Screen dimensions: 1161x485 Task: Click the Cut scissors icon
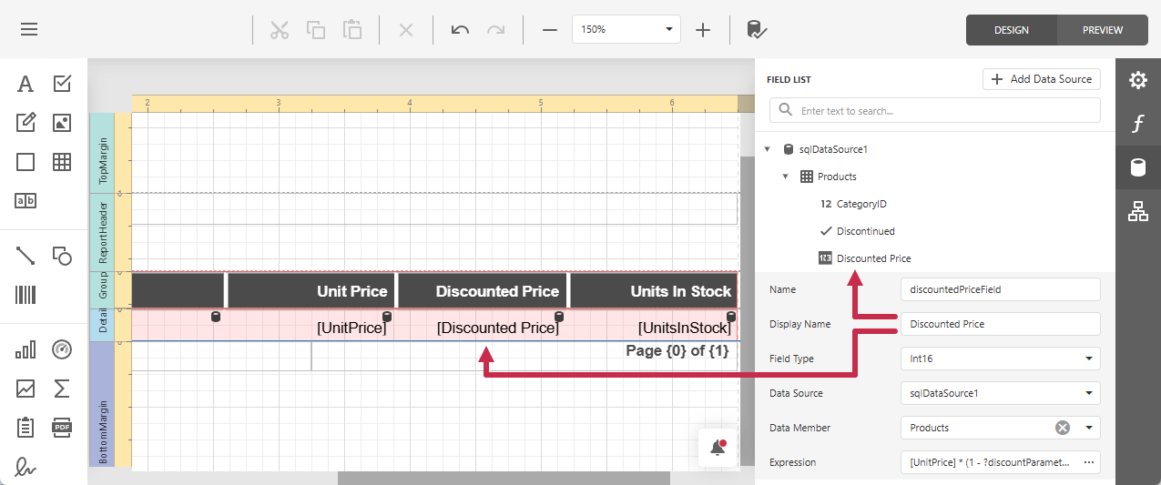pyautogui.click(x=280, y=29)
